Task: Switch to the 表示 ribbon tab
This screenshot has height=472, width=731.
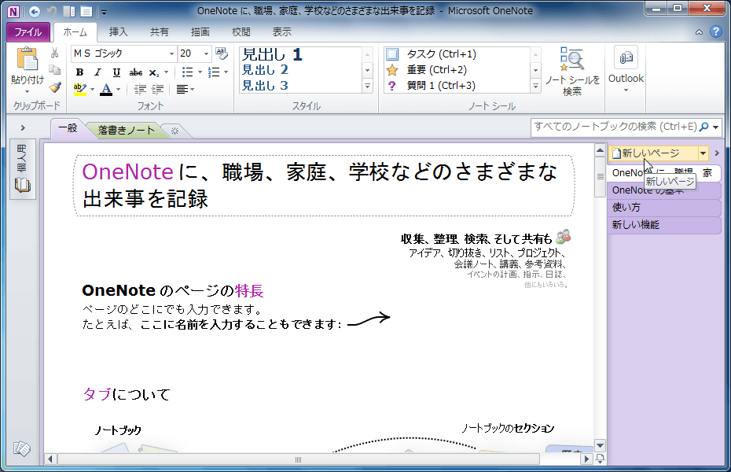Action: 282,31
